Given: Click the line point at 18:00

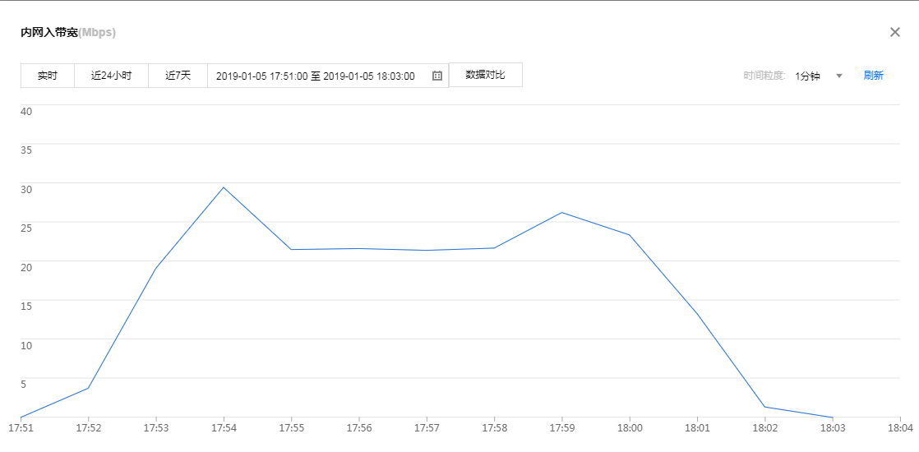Looking at the screenshot, I should pyautogui.click(x=630, y=235).
